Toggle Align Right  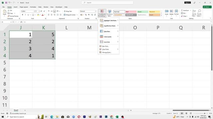[x=54, y=15]
